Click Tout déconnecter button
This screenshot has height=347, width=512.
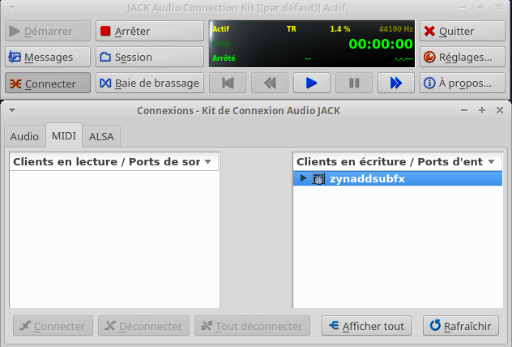(x=252, y=326)
